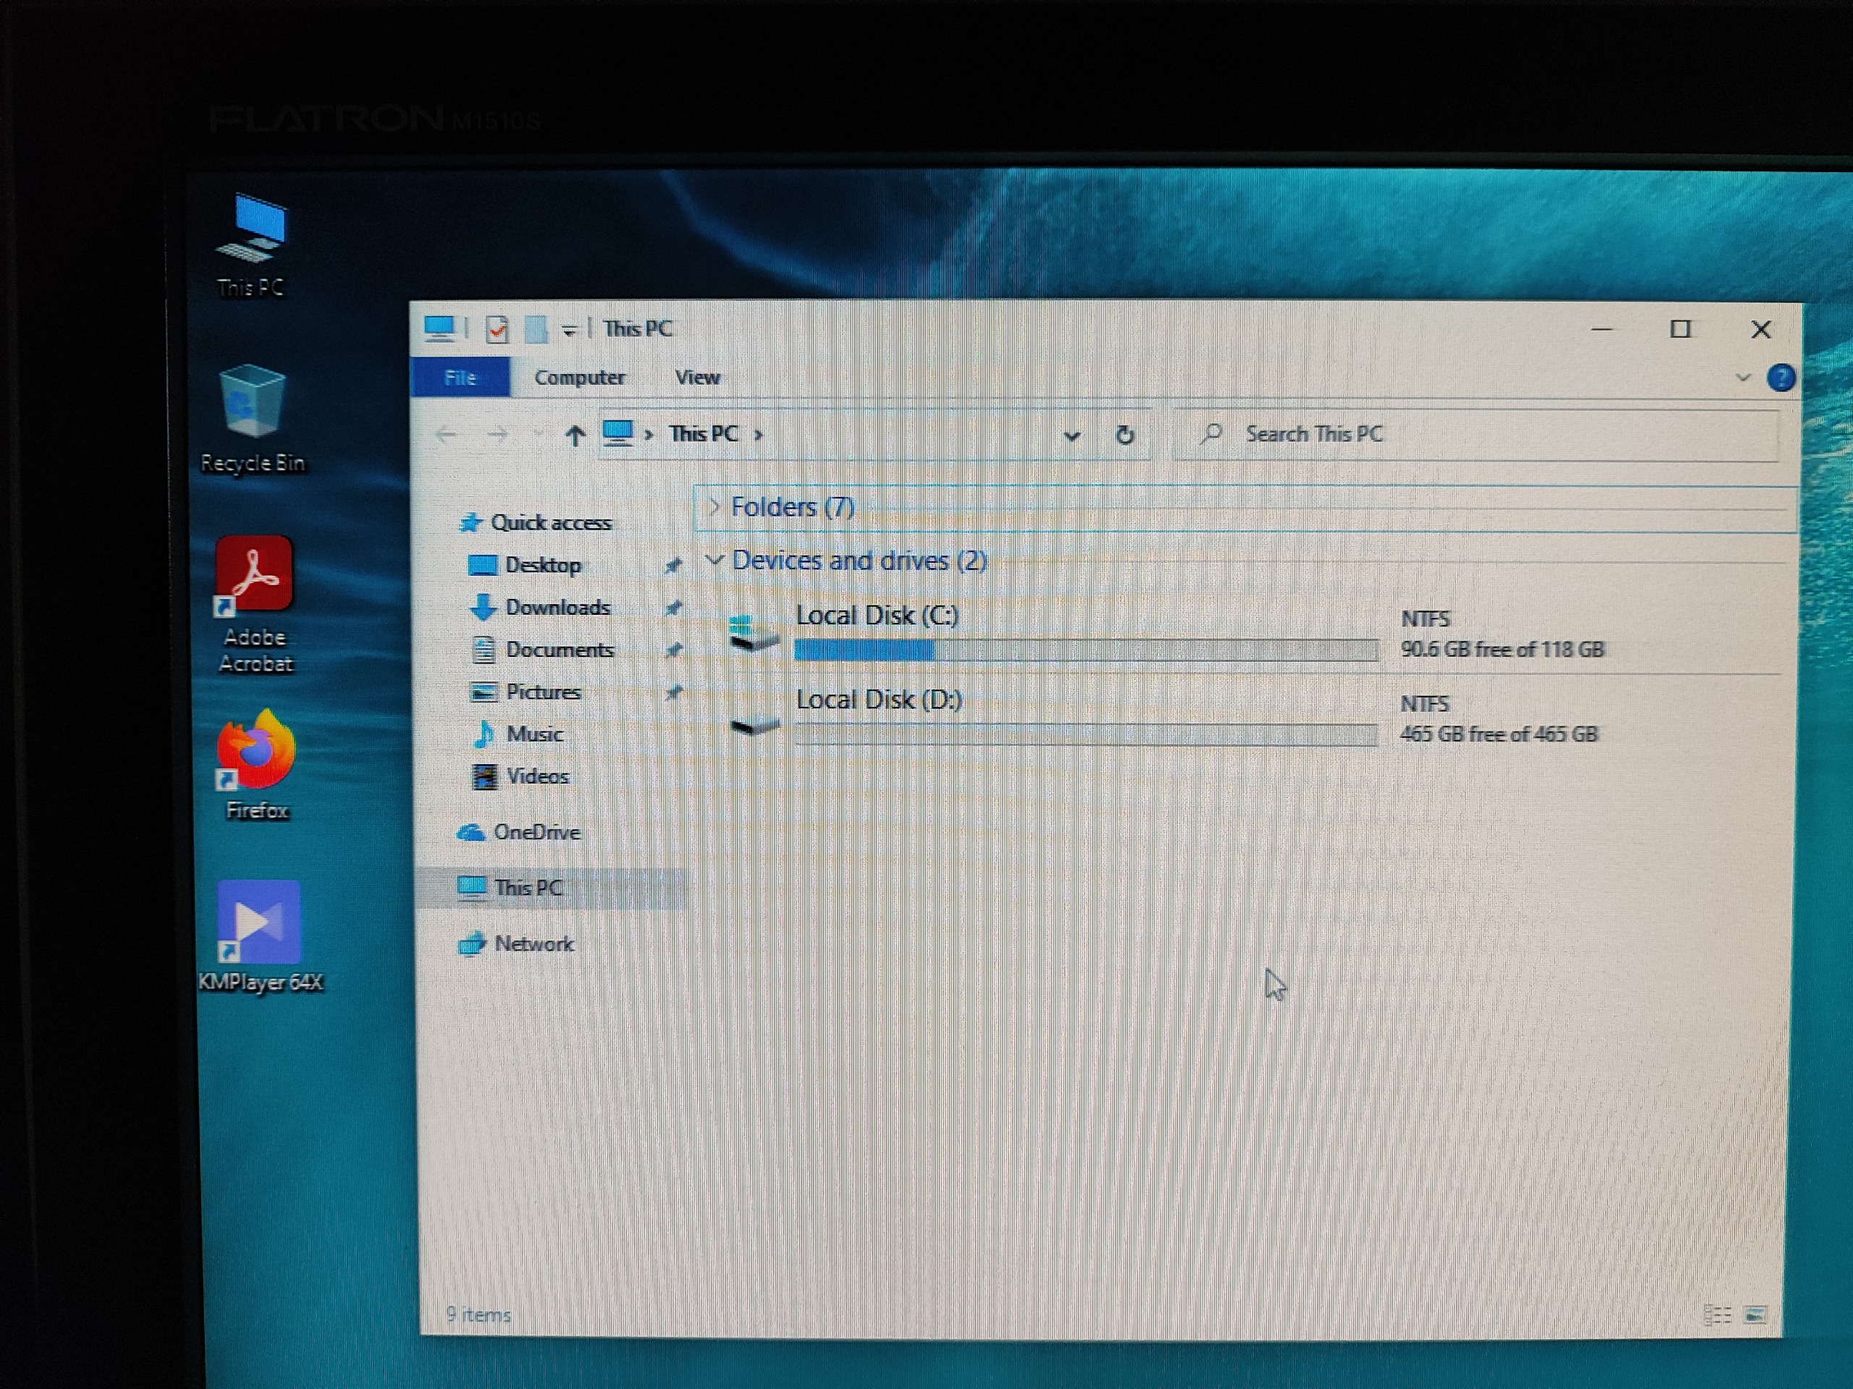Click Local Disk (C:) usage bar

pyautogui.click(x=1086, y=650)
